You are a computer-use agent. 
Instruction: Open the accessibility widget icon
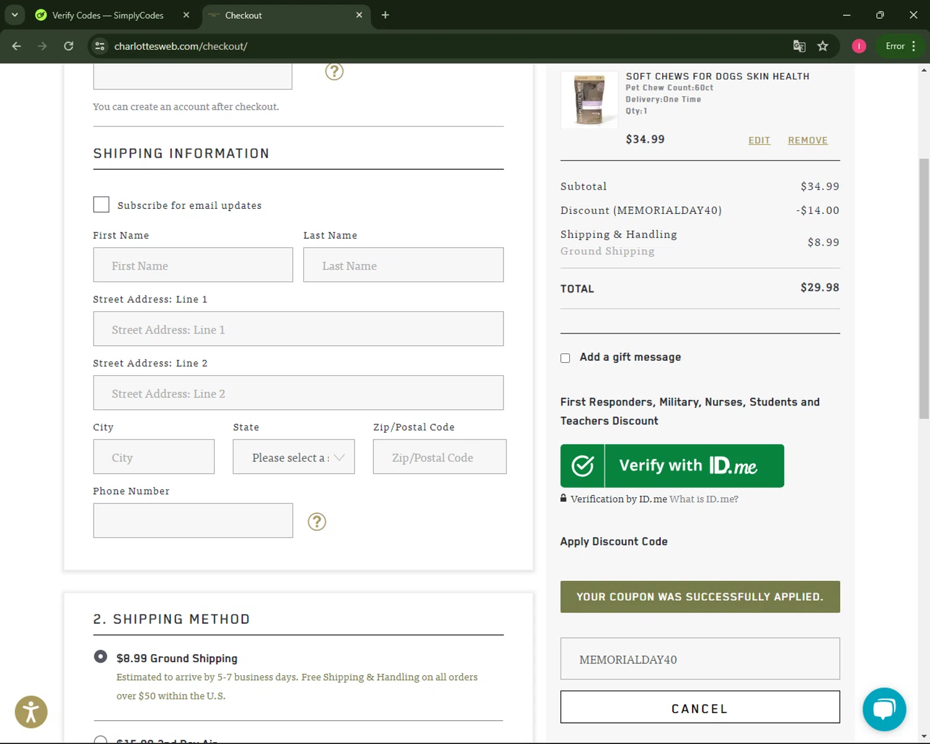31,712
